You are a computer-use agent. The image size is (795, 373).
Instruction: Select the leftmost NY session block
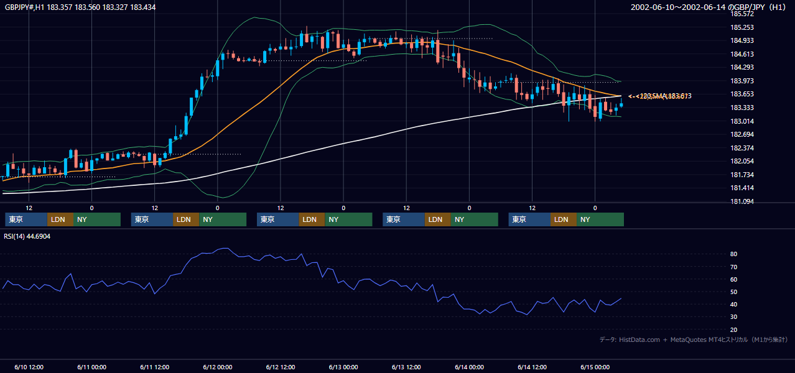pyautogui.click(x=97, y=219)
